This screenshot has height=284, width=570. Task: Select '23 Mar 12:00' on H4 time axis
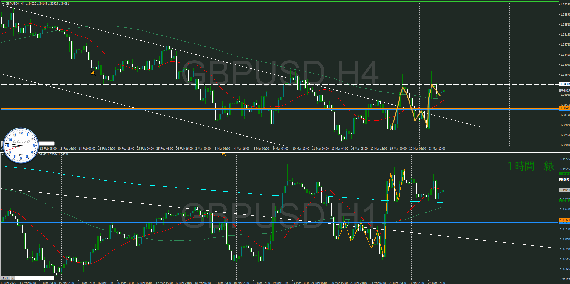click(437, 149)
